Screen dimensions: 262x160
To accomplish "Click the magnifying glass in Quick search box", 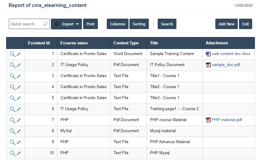I will [x=45, y=24].
